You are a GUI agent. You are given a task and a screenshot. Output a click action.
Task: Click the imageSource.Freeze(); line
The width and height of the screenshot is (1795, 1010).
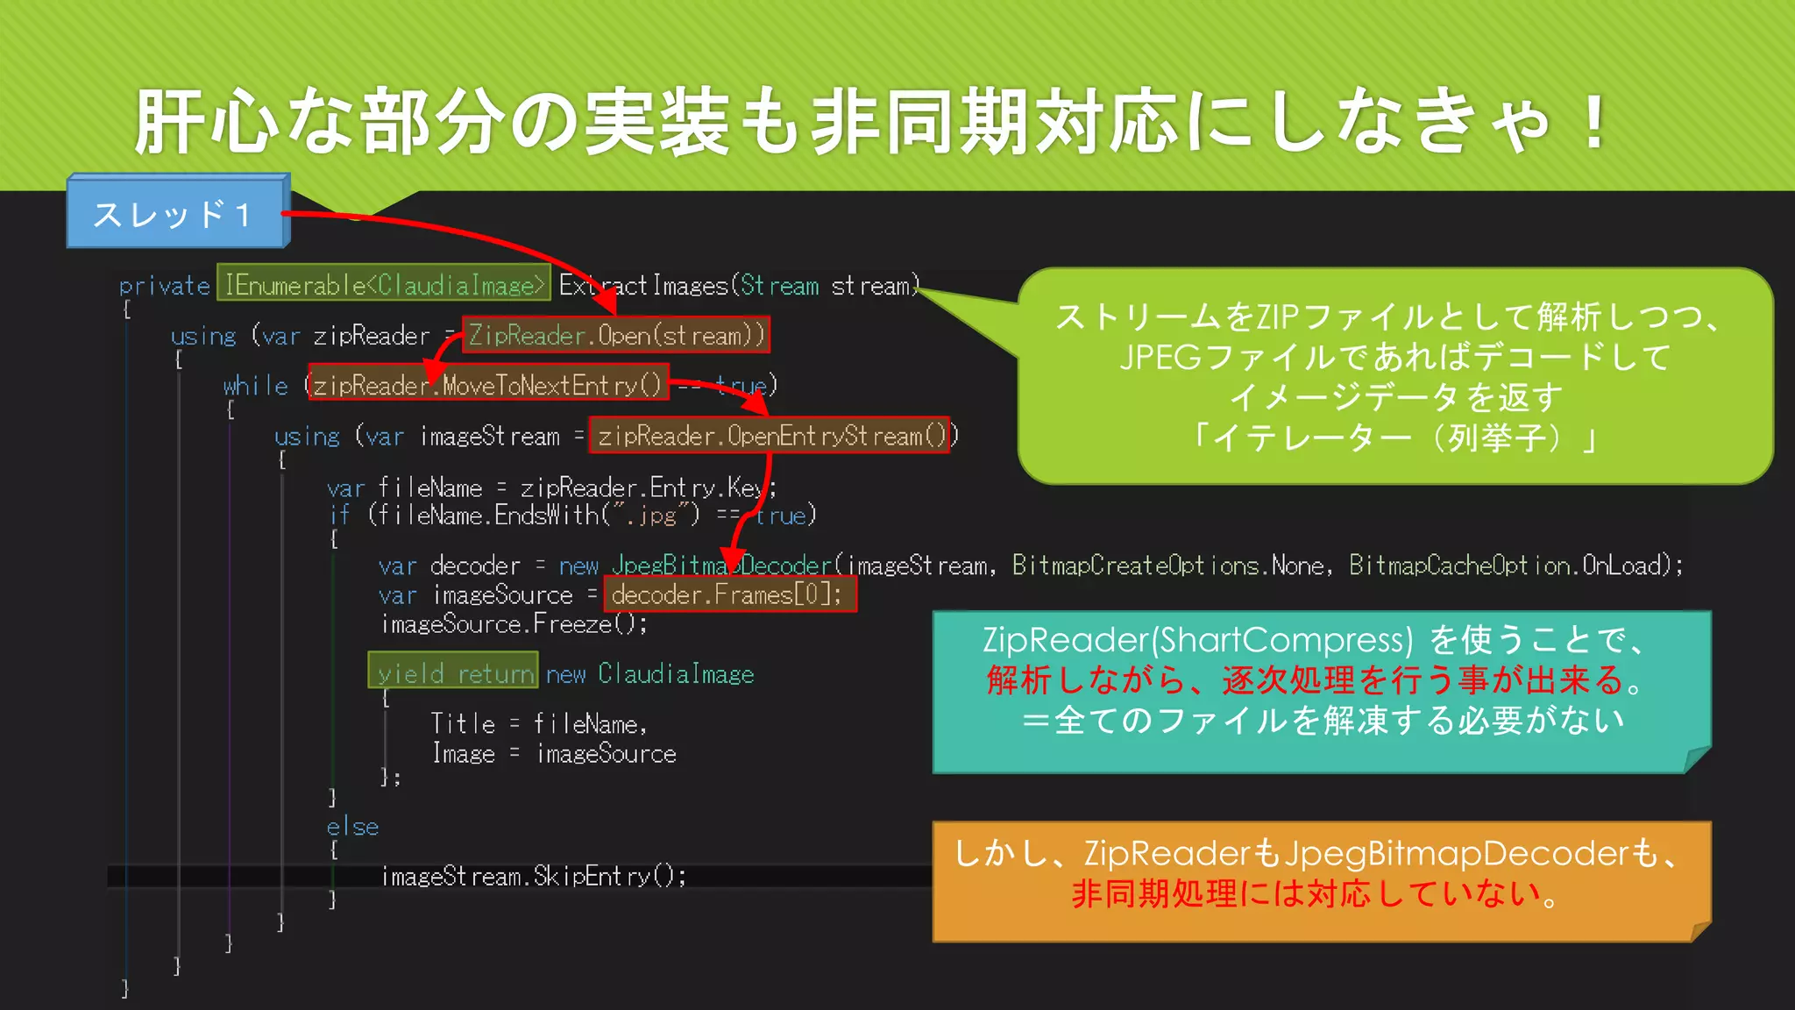point(514,624)
